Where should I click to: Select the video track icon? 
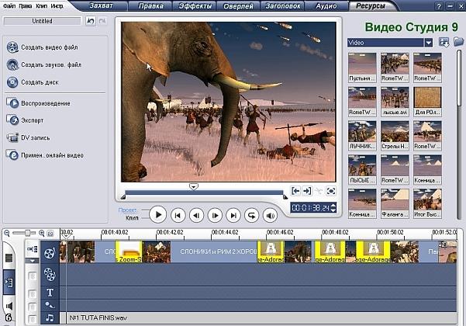click(x=50, y=253)
